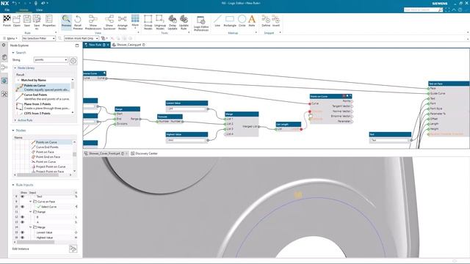The height and width of the screenshot is (264, 470).
Task: Click the Save As icon
Action: click(37, 19)
